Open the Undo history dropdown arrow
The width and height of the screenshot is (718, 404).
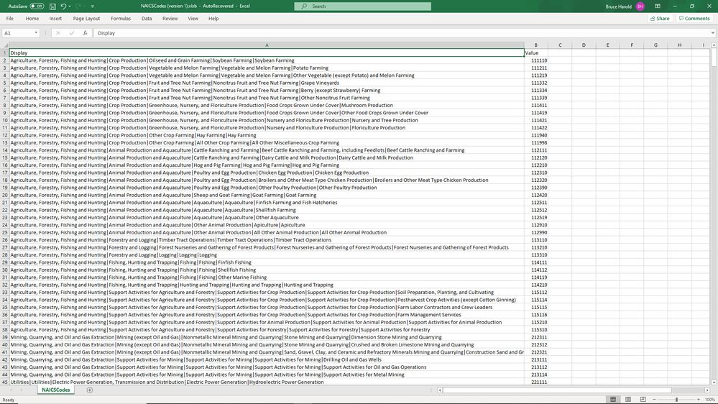(x=69, y=6)
